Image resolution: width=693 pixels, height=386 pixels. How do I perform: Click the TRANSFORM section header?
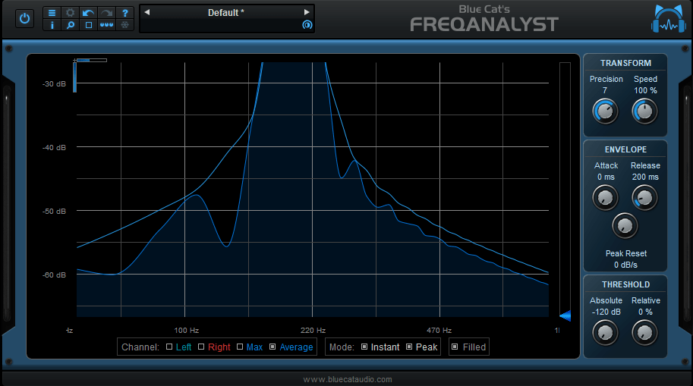625,63
